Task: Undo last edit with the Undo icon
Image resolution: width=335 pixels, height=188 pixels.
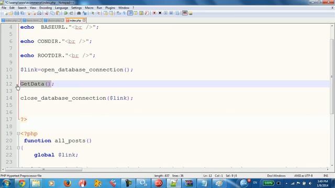Action: [x=65, y=13]
